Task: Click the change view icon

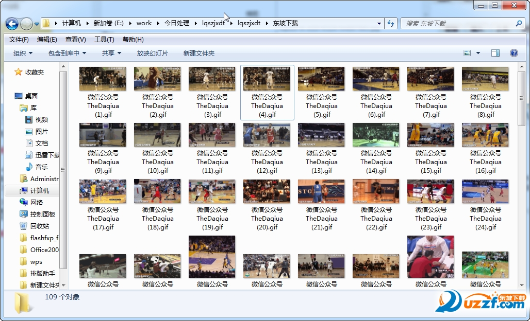Action: tap(467, 53)
